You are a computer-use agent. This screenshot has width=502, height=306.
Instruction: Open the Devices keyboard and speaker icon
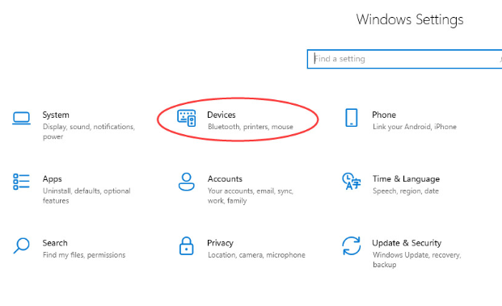(187, 119)
